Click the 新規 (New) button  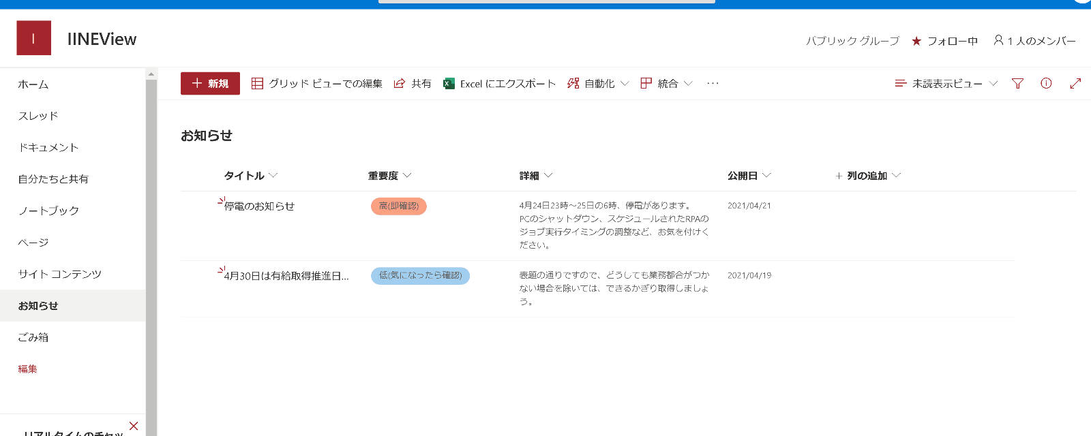pyautogui.click(x=210, y=83)
